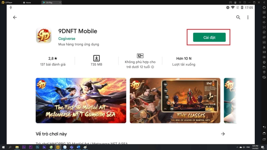Open LDPlayer hamburger menu in title bar
The height and width of the screenshot is (150, 267).
tap(240, 3)
